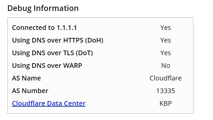Click the Yes value for DNS over HTTPS
The width and height of the screenshot is (213, 120).
[165, 40]
